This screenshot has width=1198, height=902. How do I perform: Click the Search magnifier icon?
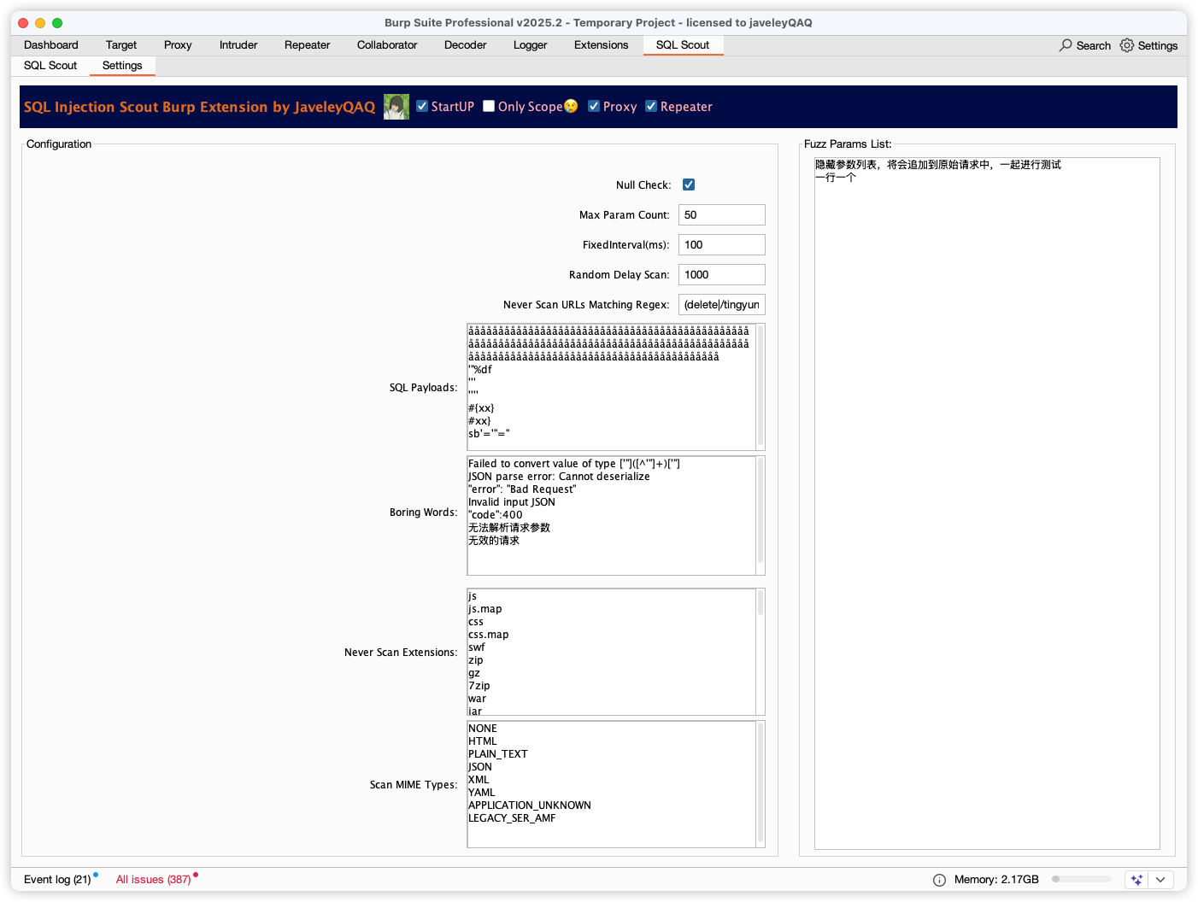pos(1066,45)
